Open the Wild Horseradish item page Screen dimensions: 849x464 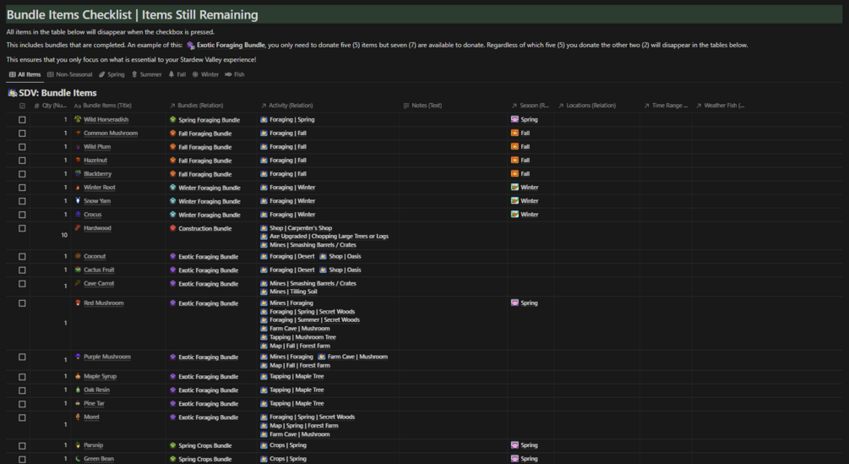(x=106, y=120)
